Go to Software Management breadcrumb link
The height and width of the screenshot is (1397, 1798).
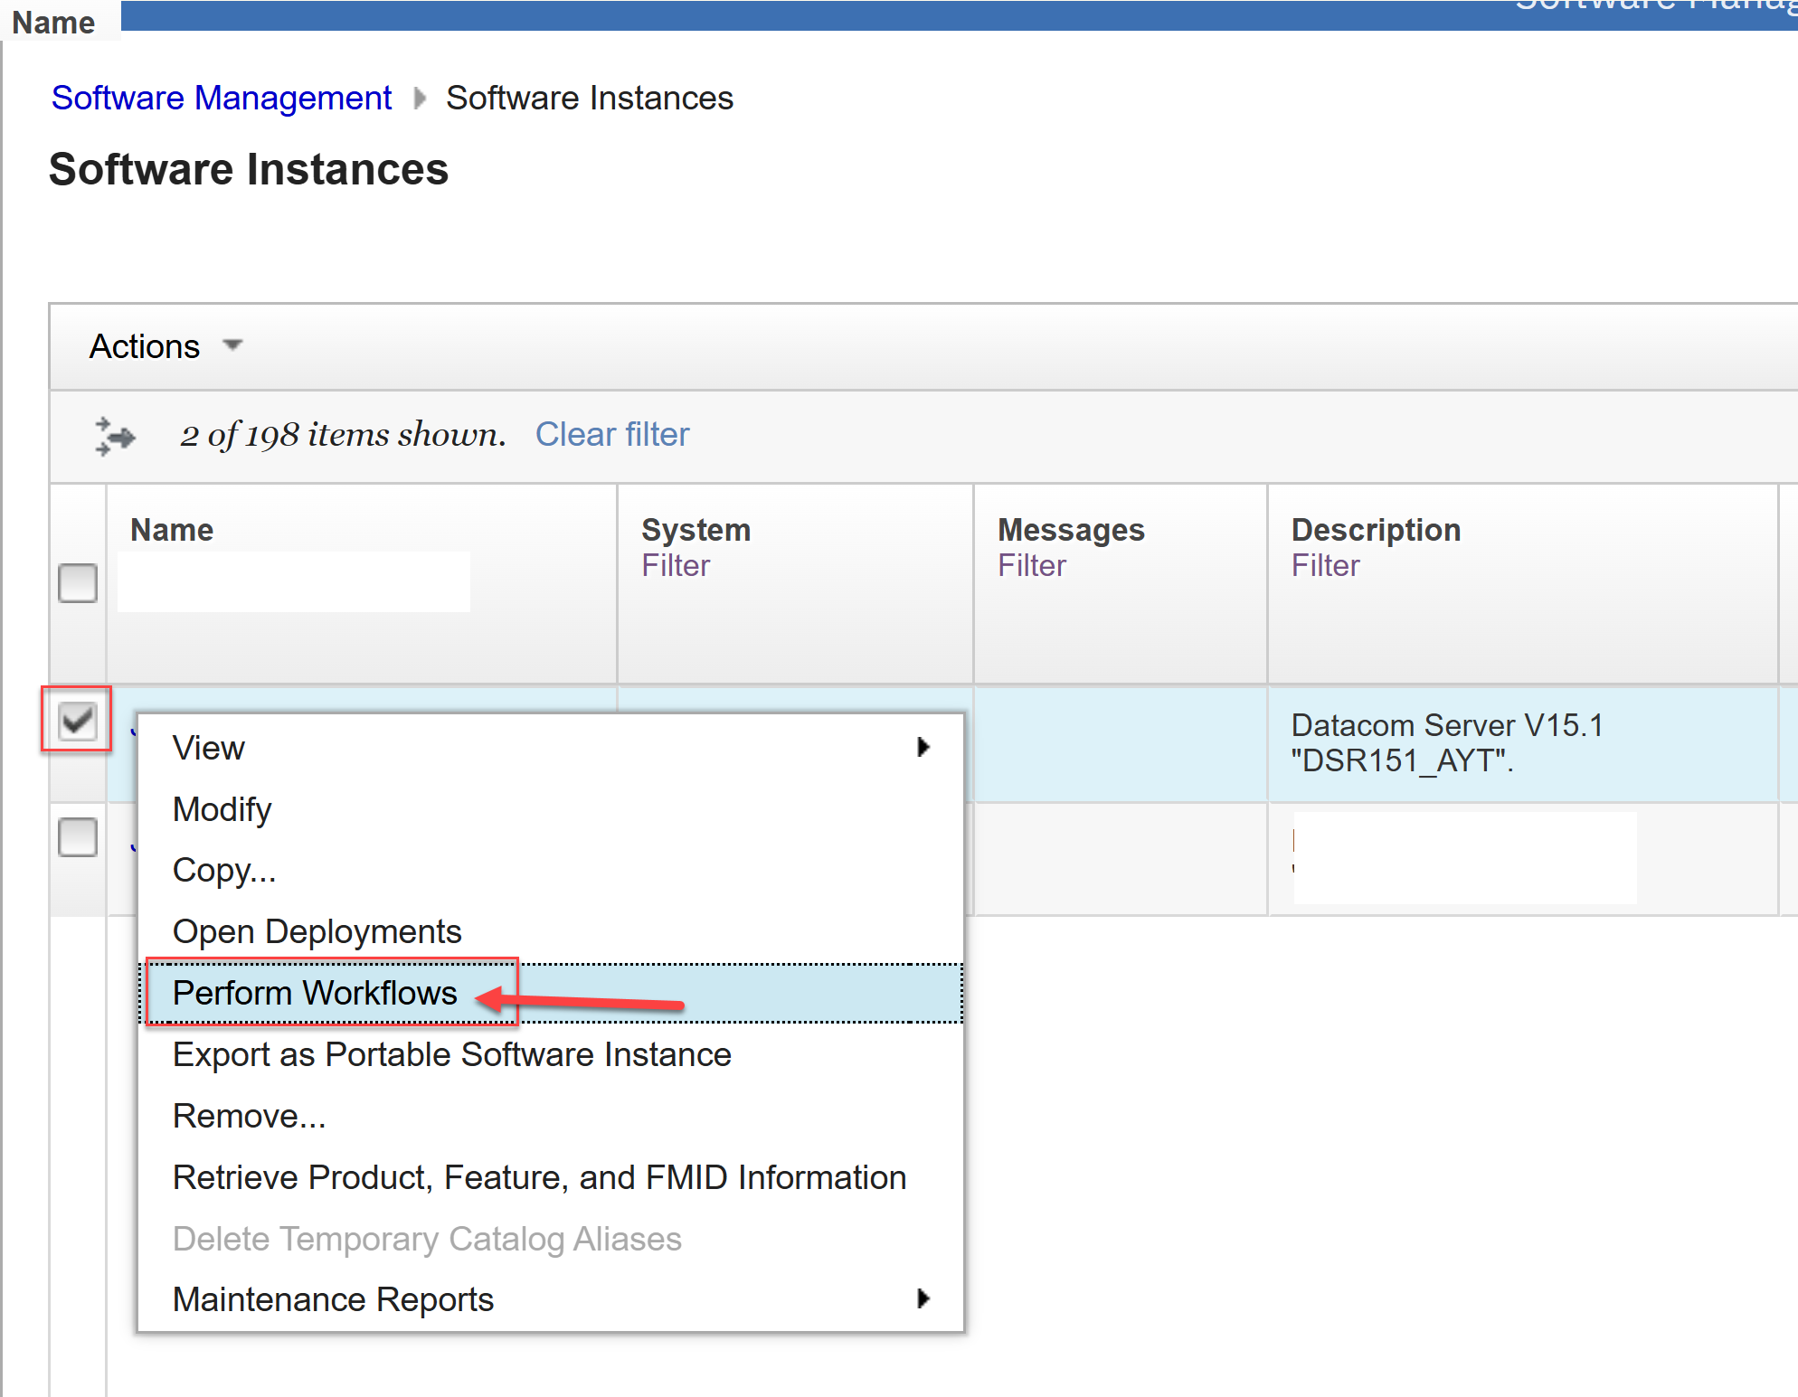(222, 98)
